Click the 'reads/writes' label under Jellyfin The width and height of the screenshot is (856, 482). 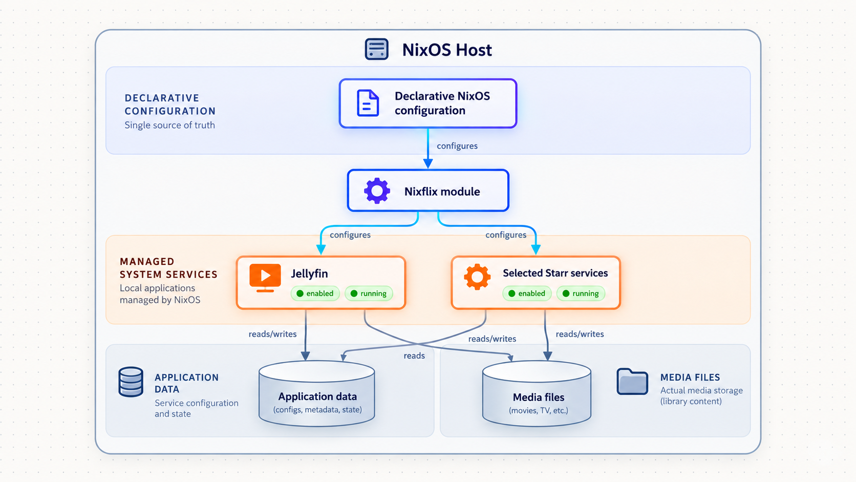272,334
